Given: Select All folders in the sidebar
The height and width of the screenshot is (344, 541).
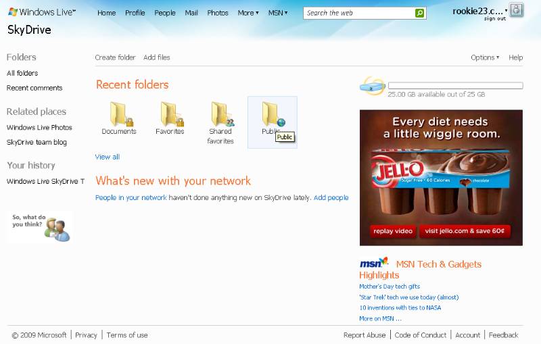Looking at the screenshot, I should 22,73.
